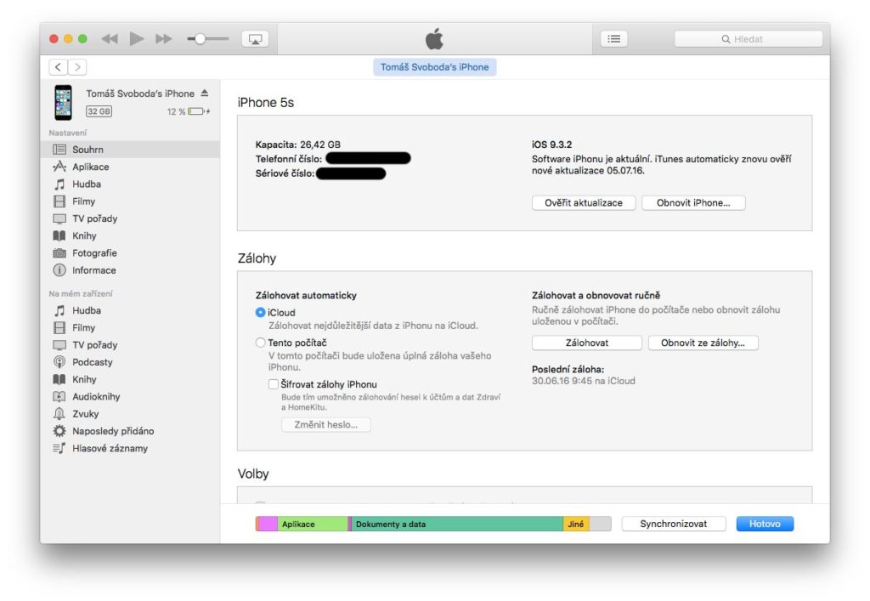Click the Jiné storage bar segment

(576, 524)
